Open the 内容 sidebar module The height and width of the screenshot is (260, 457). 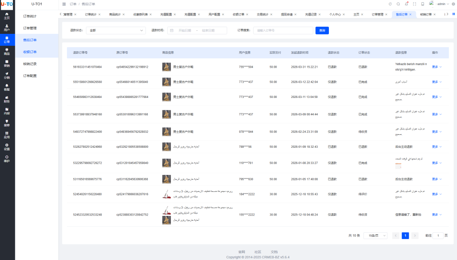coord(7,111)
